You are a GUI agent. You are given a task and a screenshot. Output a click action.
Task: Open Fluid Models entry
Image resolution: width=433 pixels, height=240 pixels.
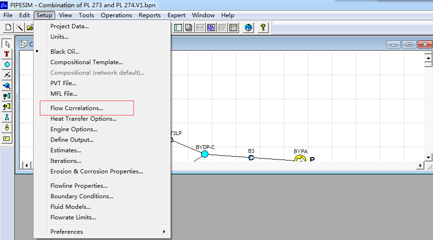(x=71, y=207)
